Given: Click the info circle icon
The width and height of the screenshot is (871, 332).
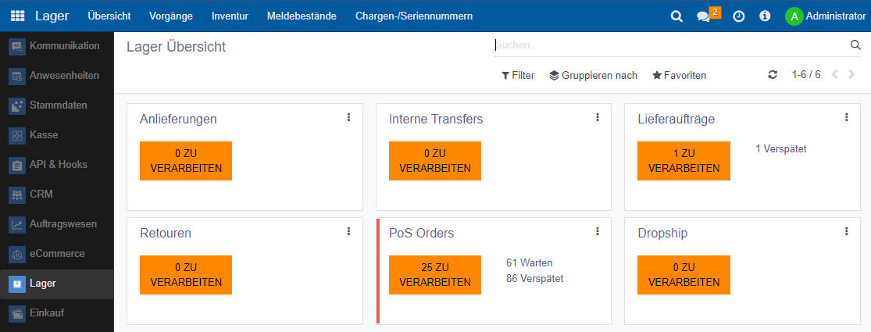Looking at the screenshot, I should pos(765,16).
